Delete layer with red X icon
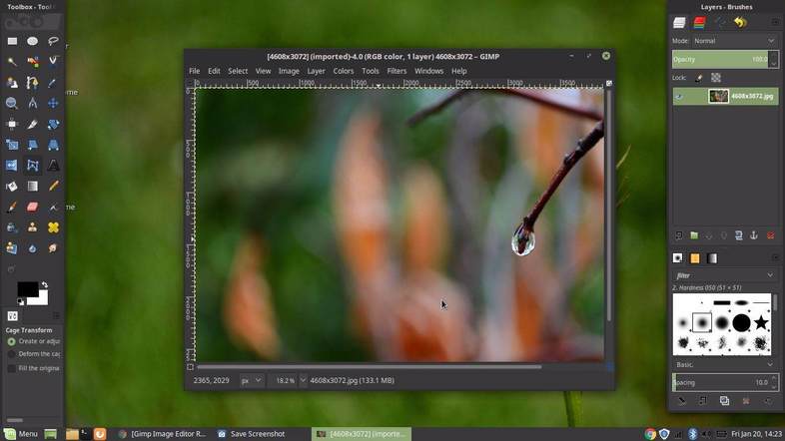Screen dimensions: 785x441 (x=770, y=235)
